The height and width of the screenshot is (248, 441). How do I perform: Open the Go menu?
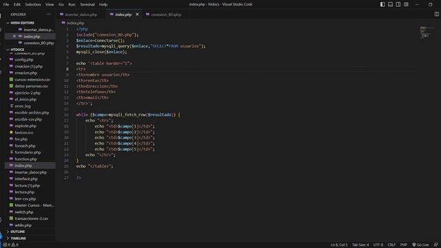tap(61, 5)
